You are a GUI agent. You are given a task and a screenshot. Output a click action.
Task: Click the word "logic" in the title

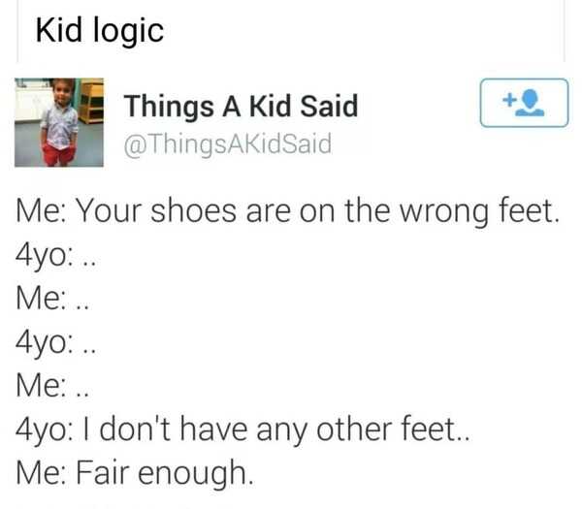coord(130,30)
